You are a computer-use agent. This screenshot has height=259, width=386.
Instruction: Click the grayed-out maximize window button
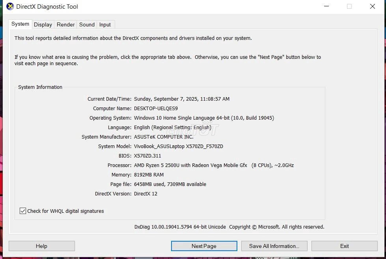pos(349,6)
